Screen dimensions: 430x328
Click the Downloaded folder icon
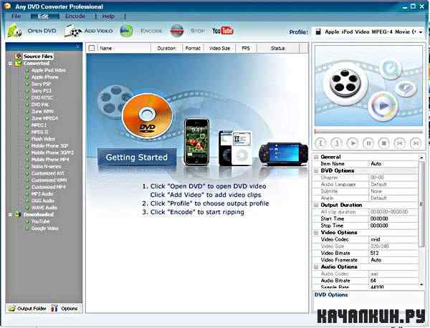[x=18, y=215]
